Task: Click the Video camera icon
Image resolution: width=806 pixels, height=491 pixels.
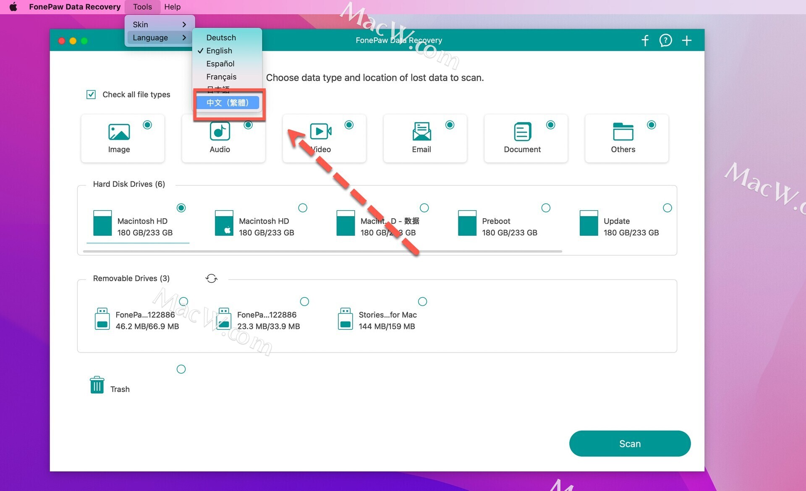Action: click(321, 131)
